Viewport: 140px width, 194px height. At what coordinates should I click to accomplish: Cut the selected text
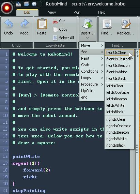[x=59, y=21]
